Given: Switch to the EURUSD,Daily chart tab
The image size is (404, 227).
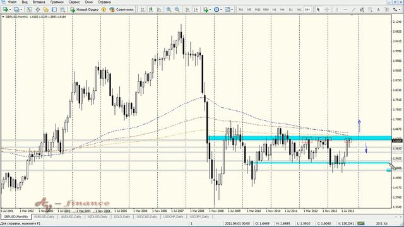Looking at the screenshot, I should (44, 217).
